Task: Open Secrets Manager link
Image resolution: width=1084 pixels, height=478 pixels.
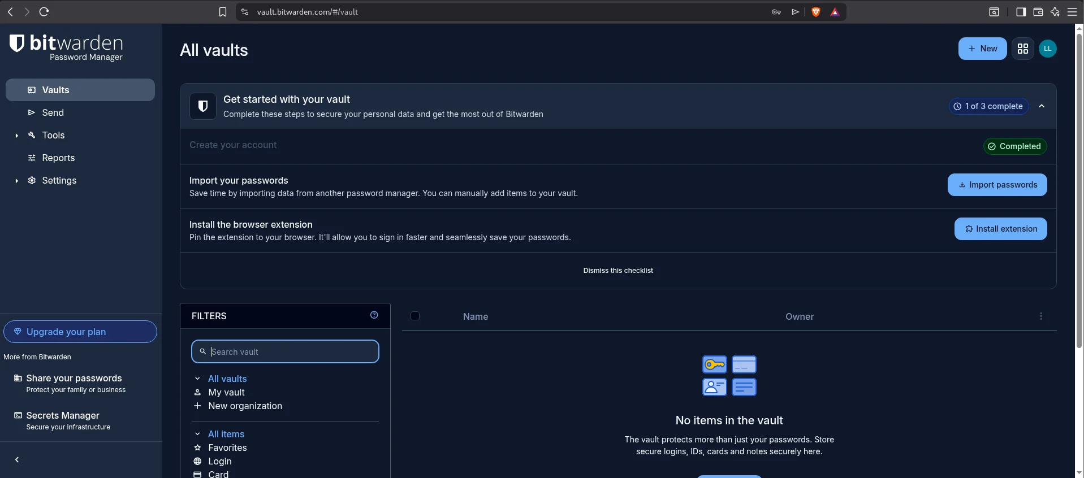Action: (62, 420)
